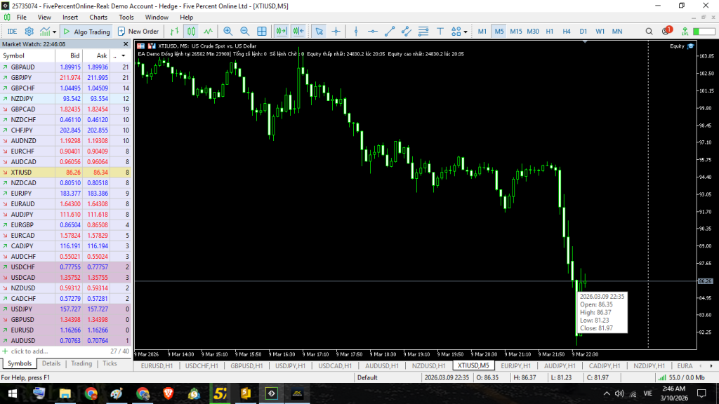The width and height of the screenshot is (719, 404).
Task: Select GBPAUD symbol in Market Watch
Action: click(x=23, y=67)
